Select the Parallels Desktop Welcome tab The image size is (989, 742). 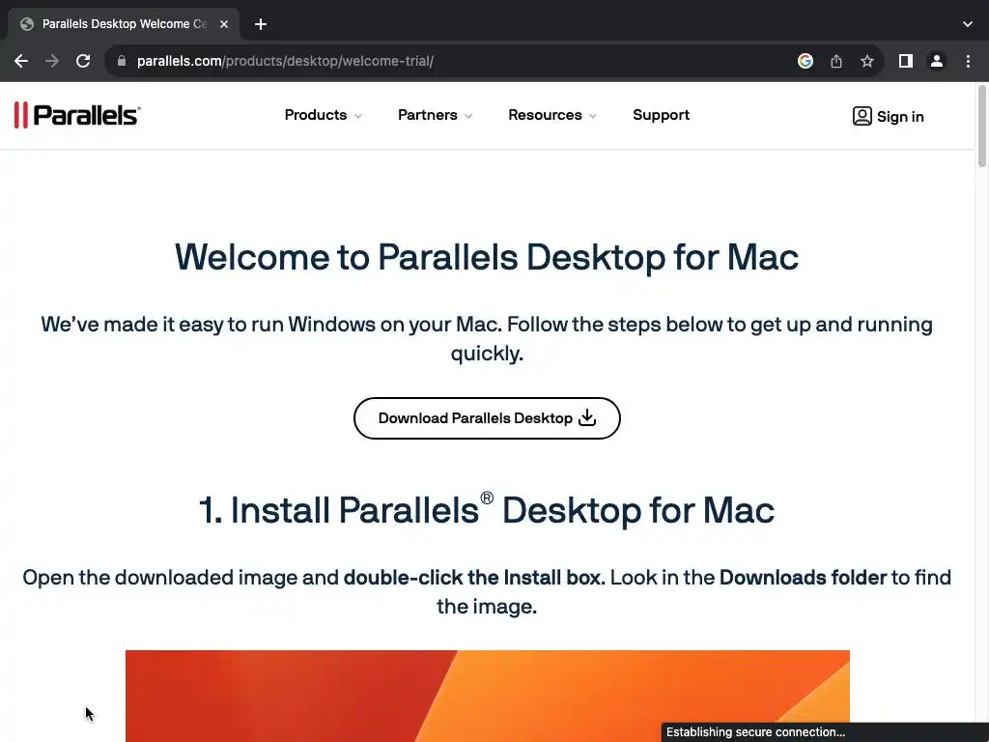coord(123,24)
